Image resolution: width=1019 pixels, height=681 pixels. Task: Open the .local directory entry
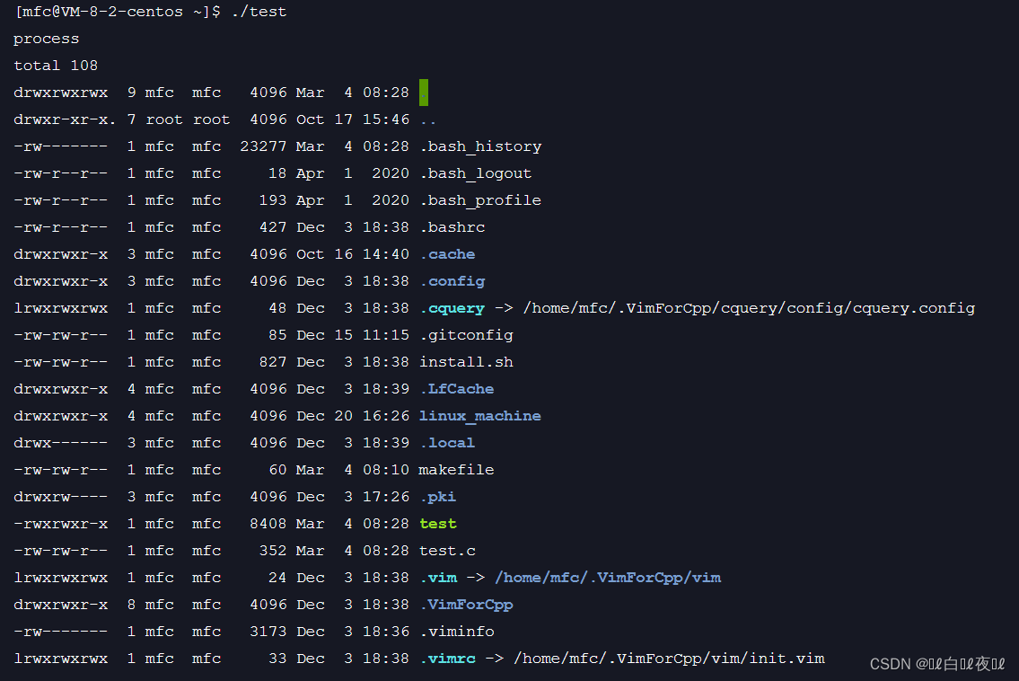point(447,442)
